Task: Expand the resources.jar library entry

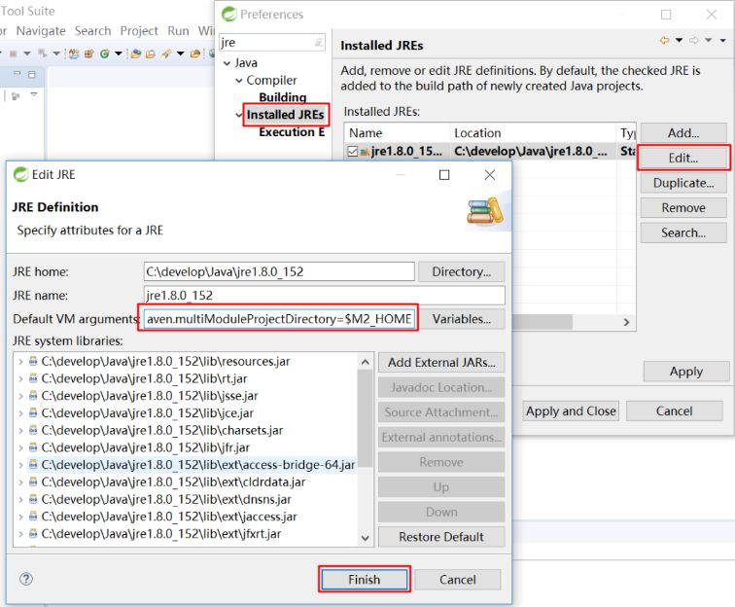Action: point(20,362)
